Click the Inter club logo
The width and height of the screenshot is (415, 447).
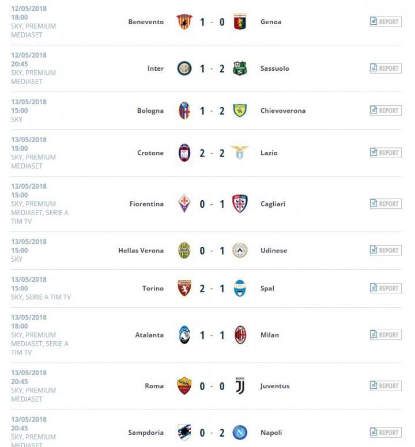click(184, 68)
